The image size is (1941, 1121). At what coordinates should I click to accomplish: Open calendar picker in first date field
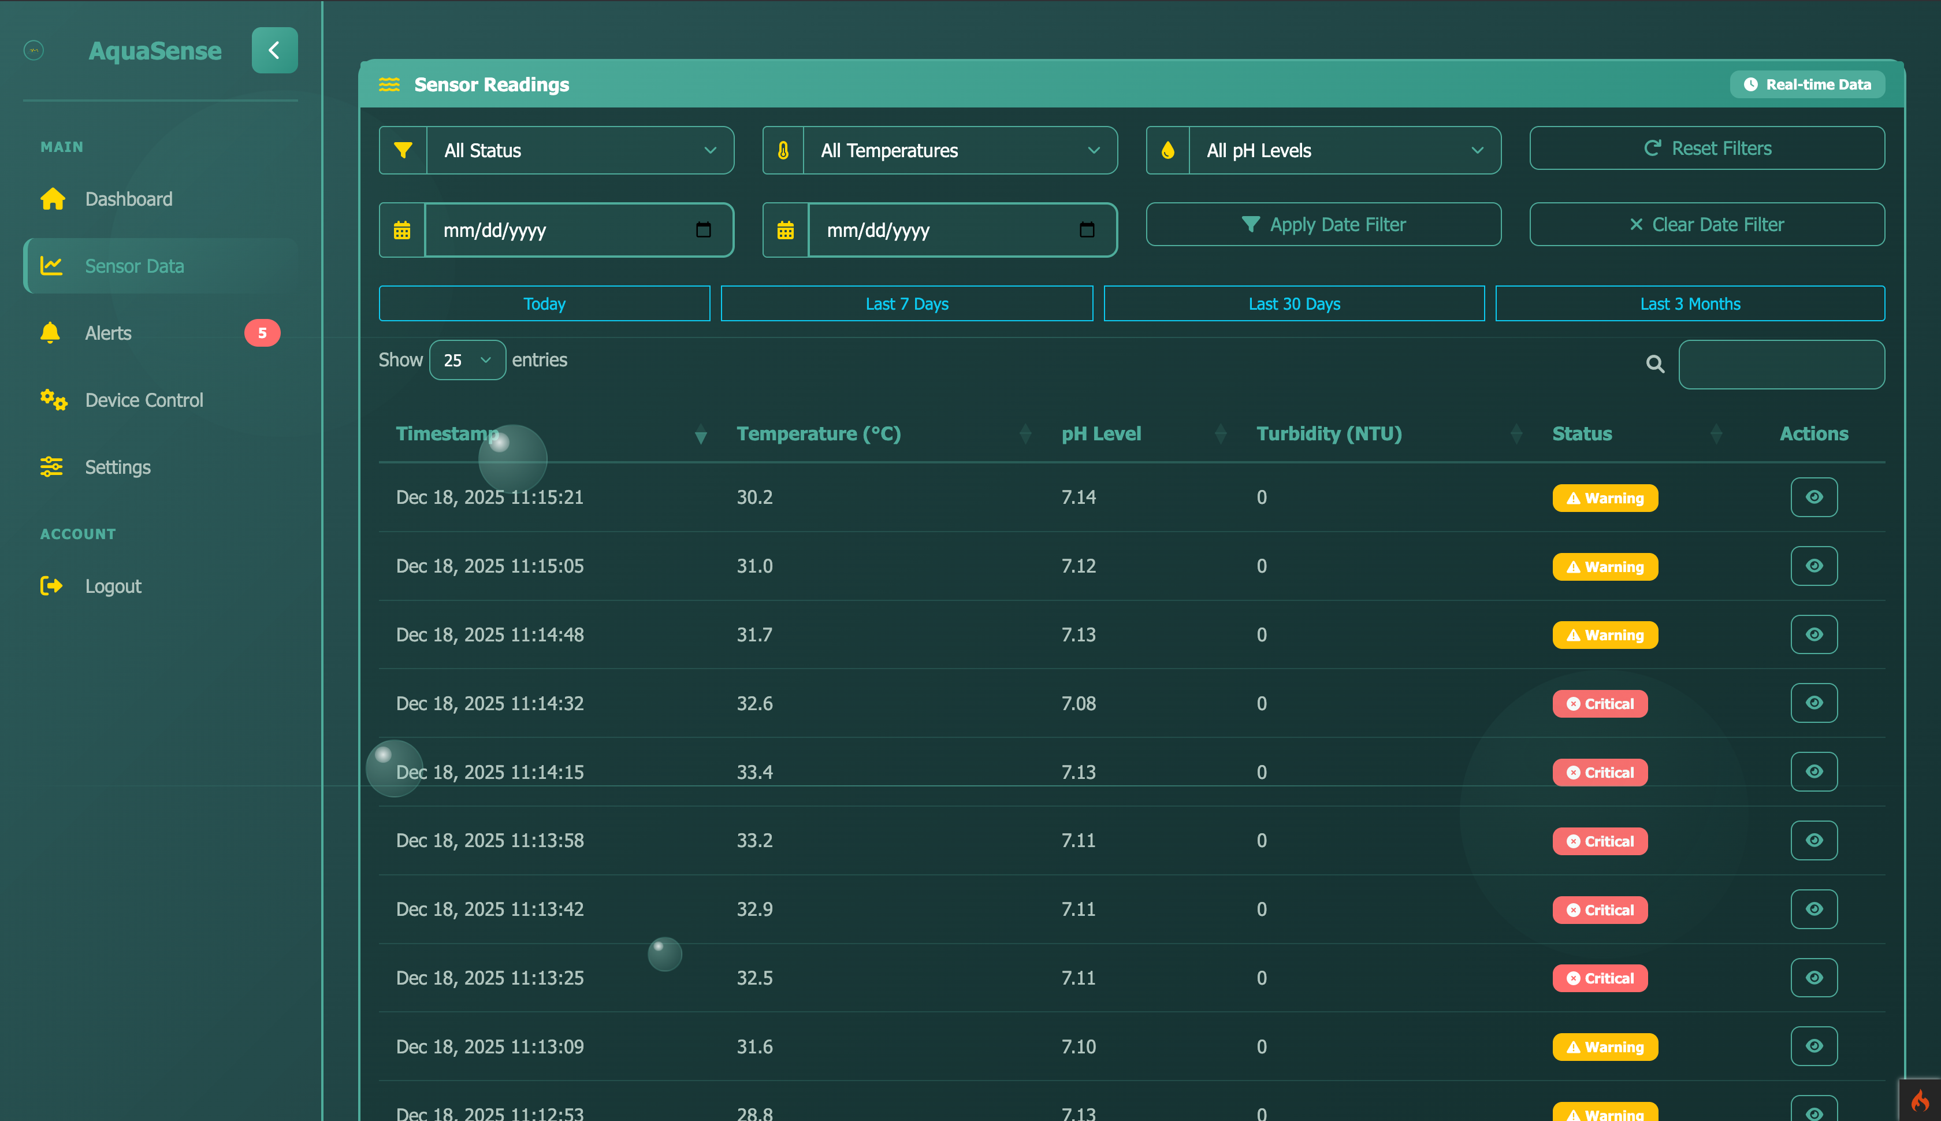tap(702, 230)
